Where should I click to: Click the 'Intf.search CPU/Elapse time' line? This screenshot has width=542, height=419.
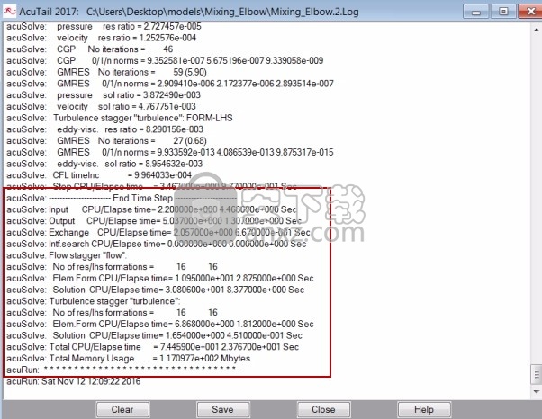(x=157, y=244)
